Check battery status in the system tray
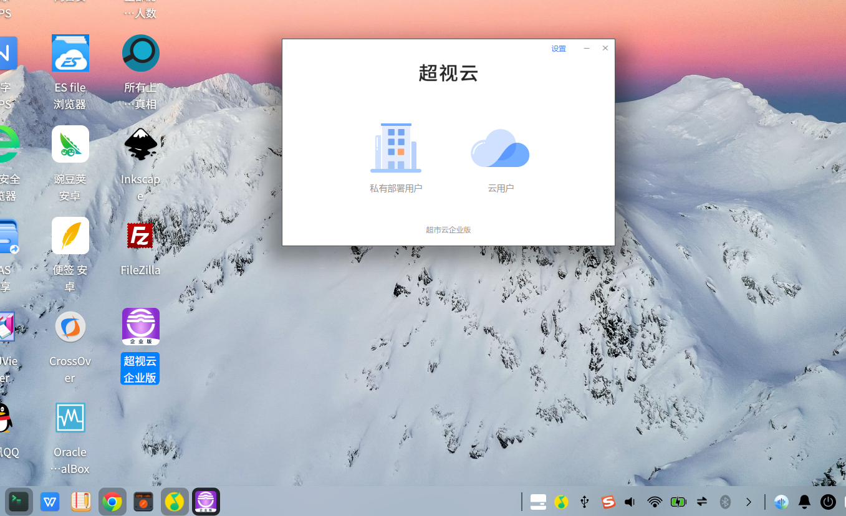Viewport: 846px width, 516px height. click(x=678, y=501)
